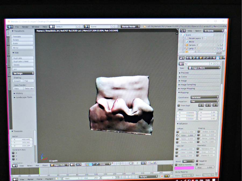The height and width of the screenshot is (181, 242).
Task: Open the Object Mode dropdown
Action: pyautogui.click(x=59, y=165)
